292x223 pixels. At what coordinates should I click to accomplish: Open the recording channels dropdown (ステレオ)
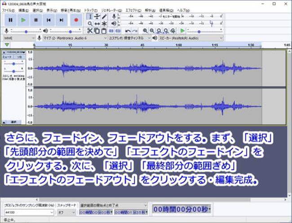pyautogui.click(x=130, y=38)
